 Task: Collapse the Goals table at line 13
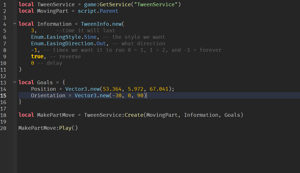pos(14,82)
